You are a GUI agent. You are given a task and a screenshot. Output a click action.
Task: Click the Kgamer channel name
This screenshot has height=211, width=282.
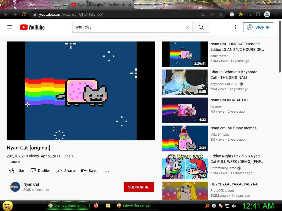pos(216,106)
